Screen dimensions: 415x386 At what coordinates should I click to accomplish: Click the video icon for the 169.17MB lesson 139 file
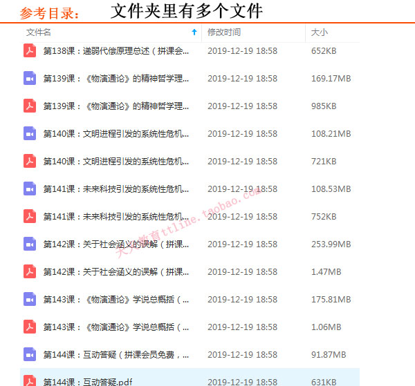[30, 78]
